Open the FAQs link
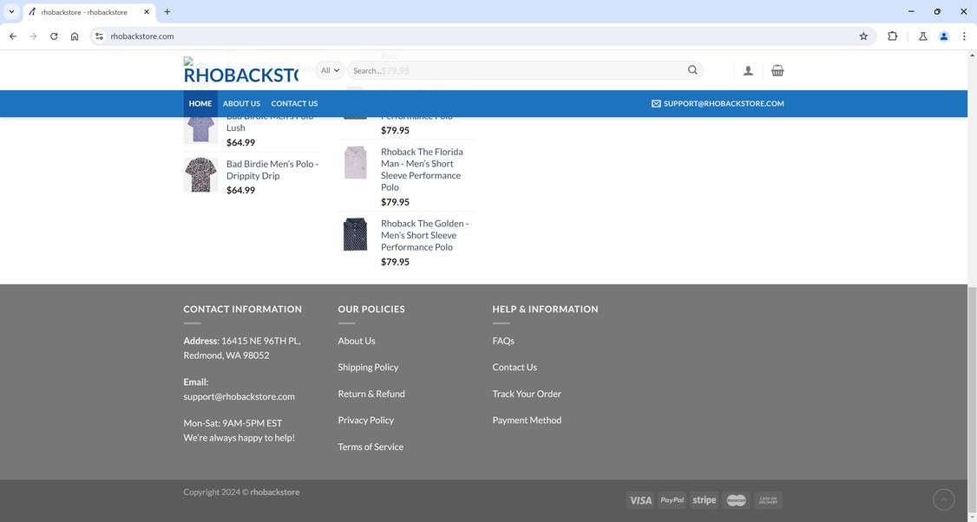 (x=503, y=341)
